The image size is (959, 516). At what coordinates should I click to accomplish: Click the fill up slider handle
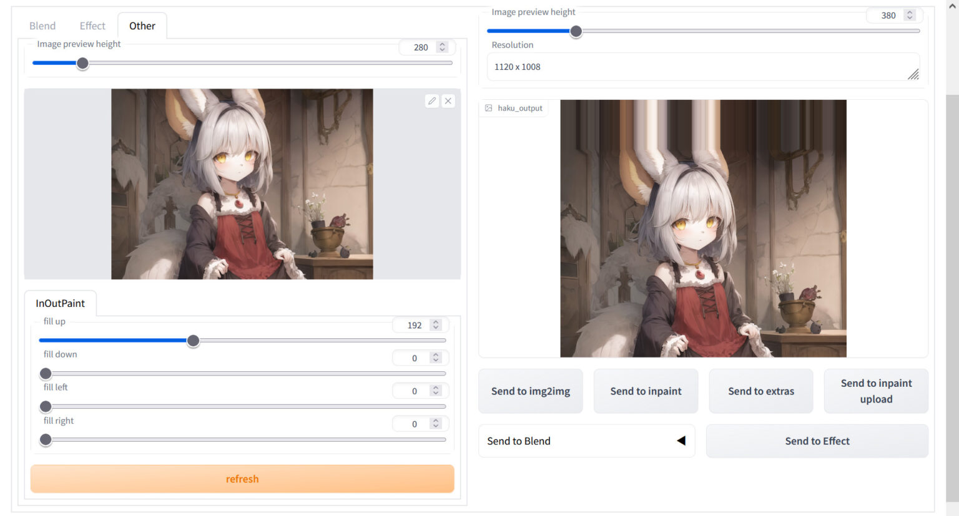click(193, 341)
